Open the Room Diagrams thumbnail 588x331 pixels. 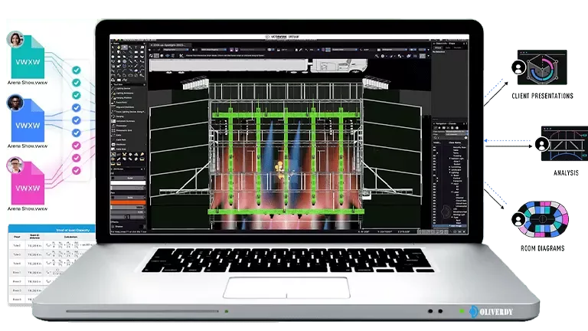click(543, 220)
